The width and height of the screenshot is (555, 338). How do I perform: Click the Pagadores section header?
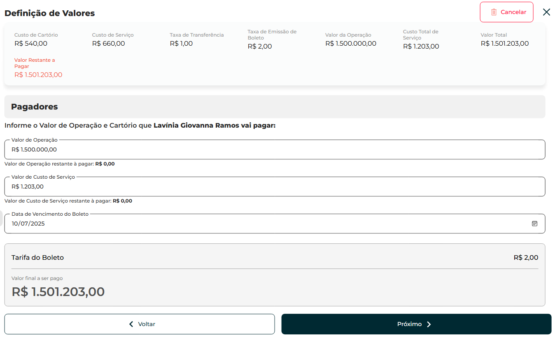275,107
